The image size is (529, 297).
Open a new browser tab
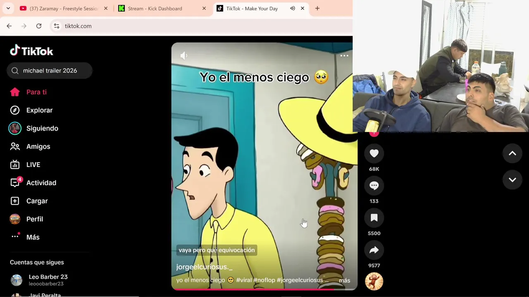click(317, 8)
